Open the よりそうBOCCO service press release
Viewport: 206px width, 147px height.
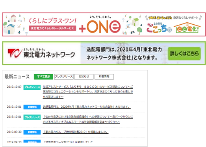point(88,92)
